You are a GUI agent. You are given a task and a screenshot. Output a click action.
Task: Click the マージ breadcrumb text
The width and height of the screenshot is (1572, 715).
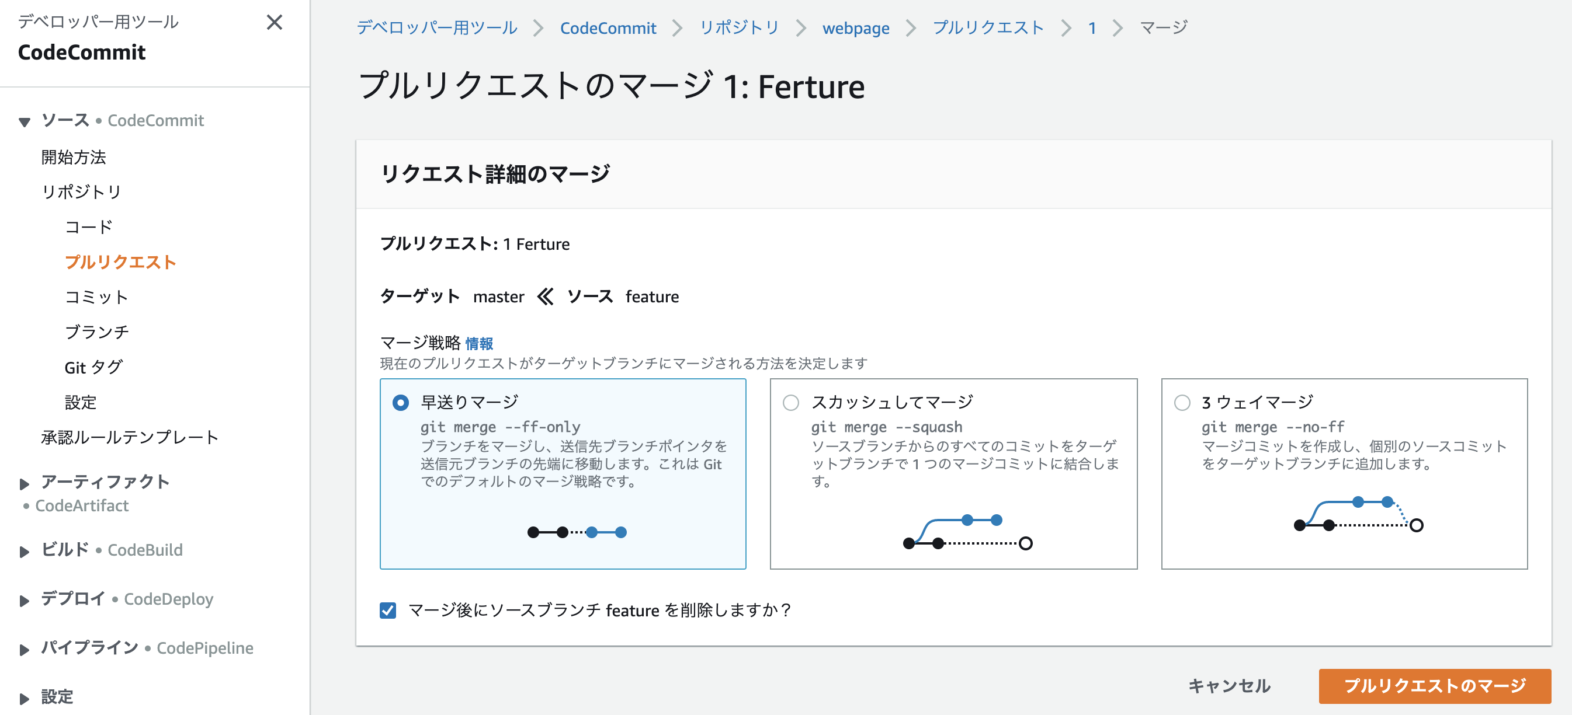[1164, 27]
